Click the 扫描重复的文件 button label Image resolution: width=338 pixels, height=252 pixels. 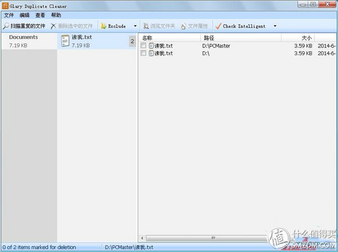pyautogui.click(x=28, y=26)
